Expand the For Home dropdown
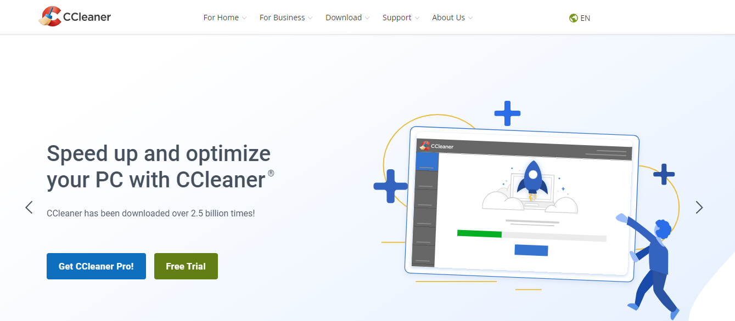 (221, 17)
